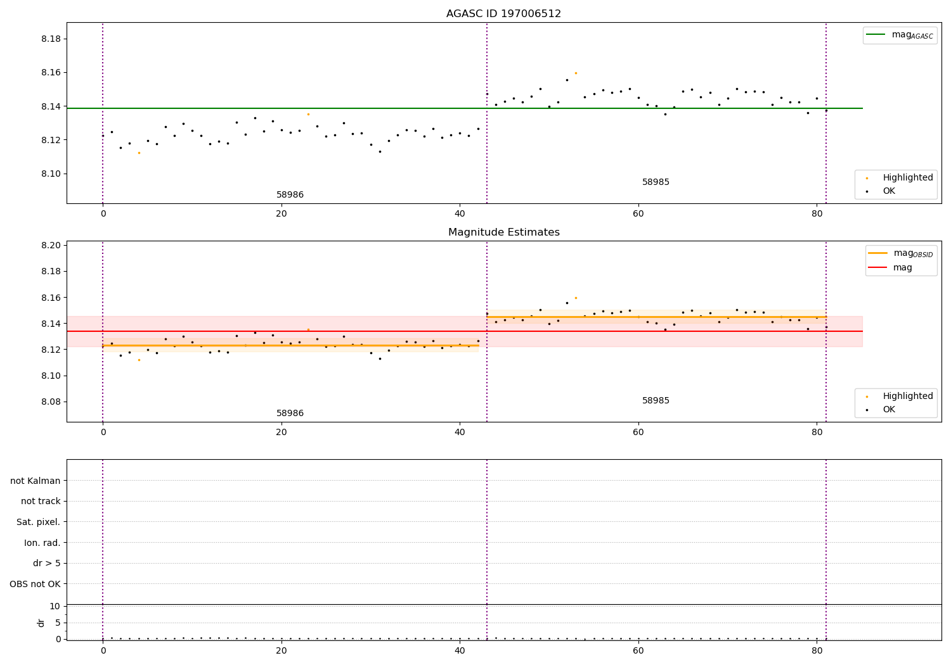
Task: Click the "OBS not OK" axis label
Action: pos(35,584)
